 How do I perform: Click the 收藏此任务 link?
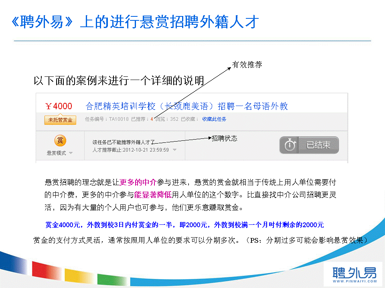214,119
